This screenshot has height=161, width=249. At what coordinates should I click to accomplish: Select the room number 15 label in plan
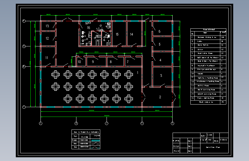tap(117, 34)
